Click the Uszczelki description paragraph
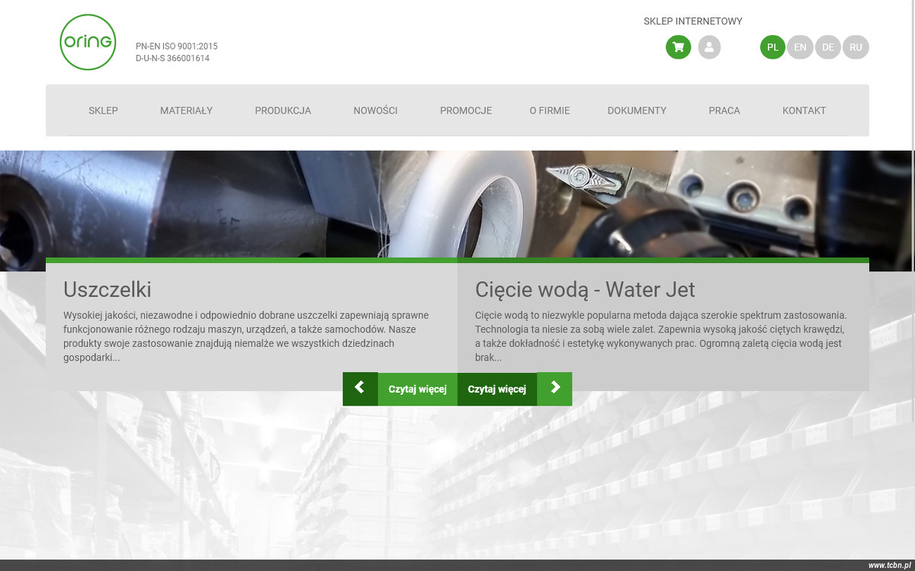Viewport: 915px width, 571px height. pos(246,336)
